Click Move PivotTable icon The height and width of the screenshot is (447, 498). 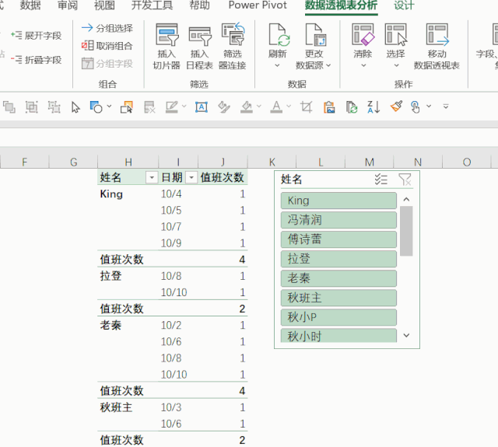[x=437, y=35]
